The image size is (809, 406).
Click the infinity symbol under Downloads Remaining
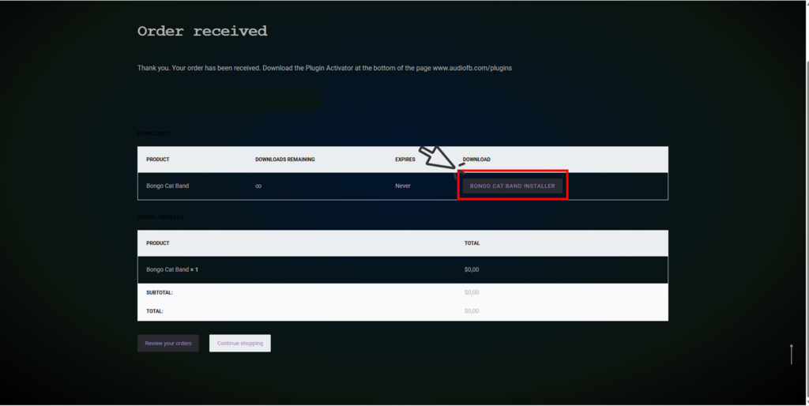pos(258,186)
